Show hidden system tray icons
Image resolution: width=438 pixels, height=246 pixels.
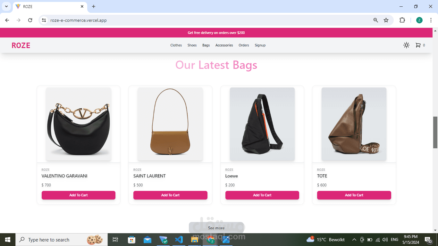[x=354, y=240]
